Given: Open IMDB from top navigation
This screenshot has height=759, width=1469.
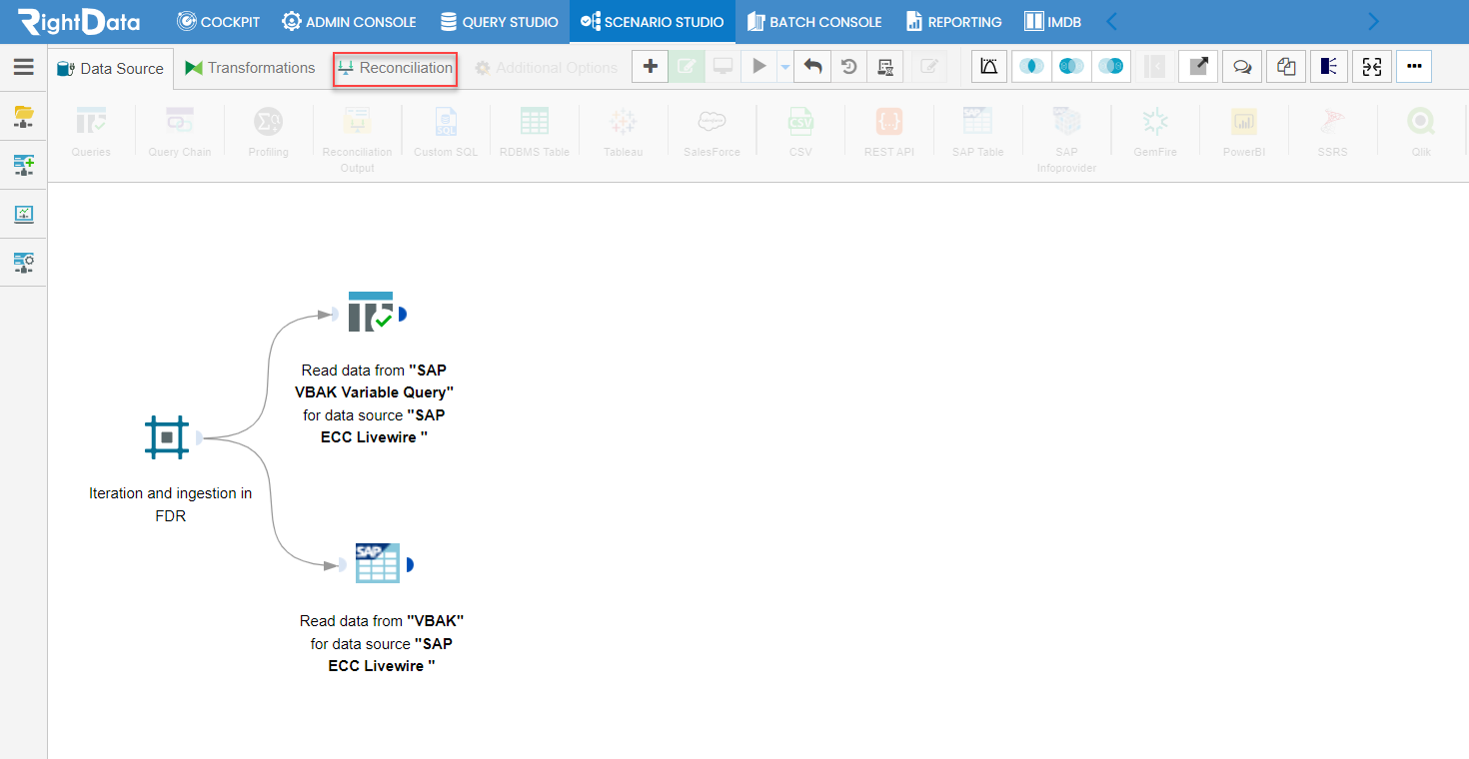Looking at the screenshot, I should tap(1053, 21).
